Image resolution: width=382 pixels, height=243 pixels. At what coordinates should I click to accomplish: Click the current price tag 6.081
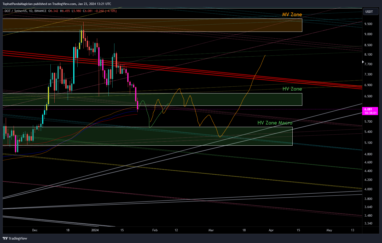pyautogui.click(x=371, y=111)
